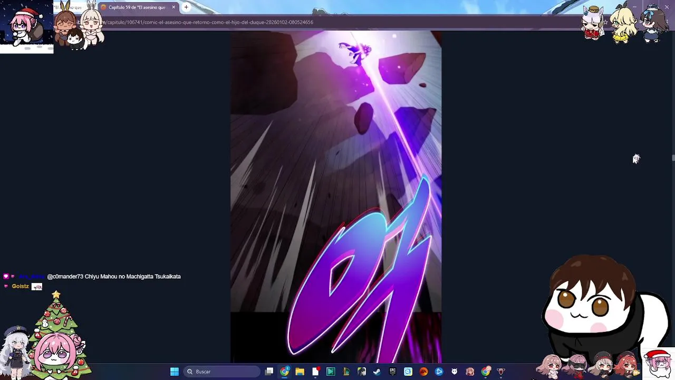
Task: Open the Windows Start menu
Action: pos(175,372)
